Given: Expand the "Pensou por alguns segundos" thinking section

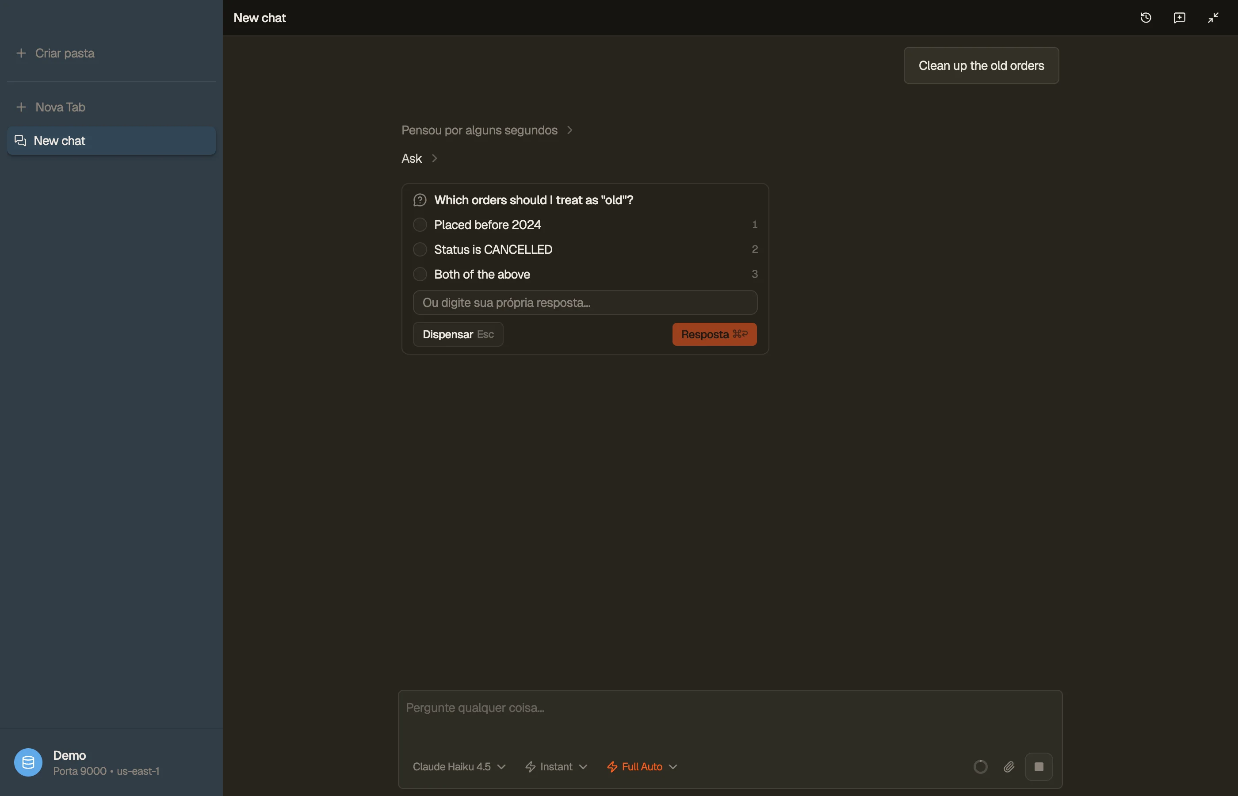Looking at the screenshot, I should 487,130.
